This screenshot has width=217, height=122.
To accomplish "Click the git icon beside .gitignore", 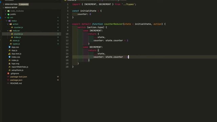I will pos(8,74).
